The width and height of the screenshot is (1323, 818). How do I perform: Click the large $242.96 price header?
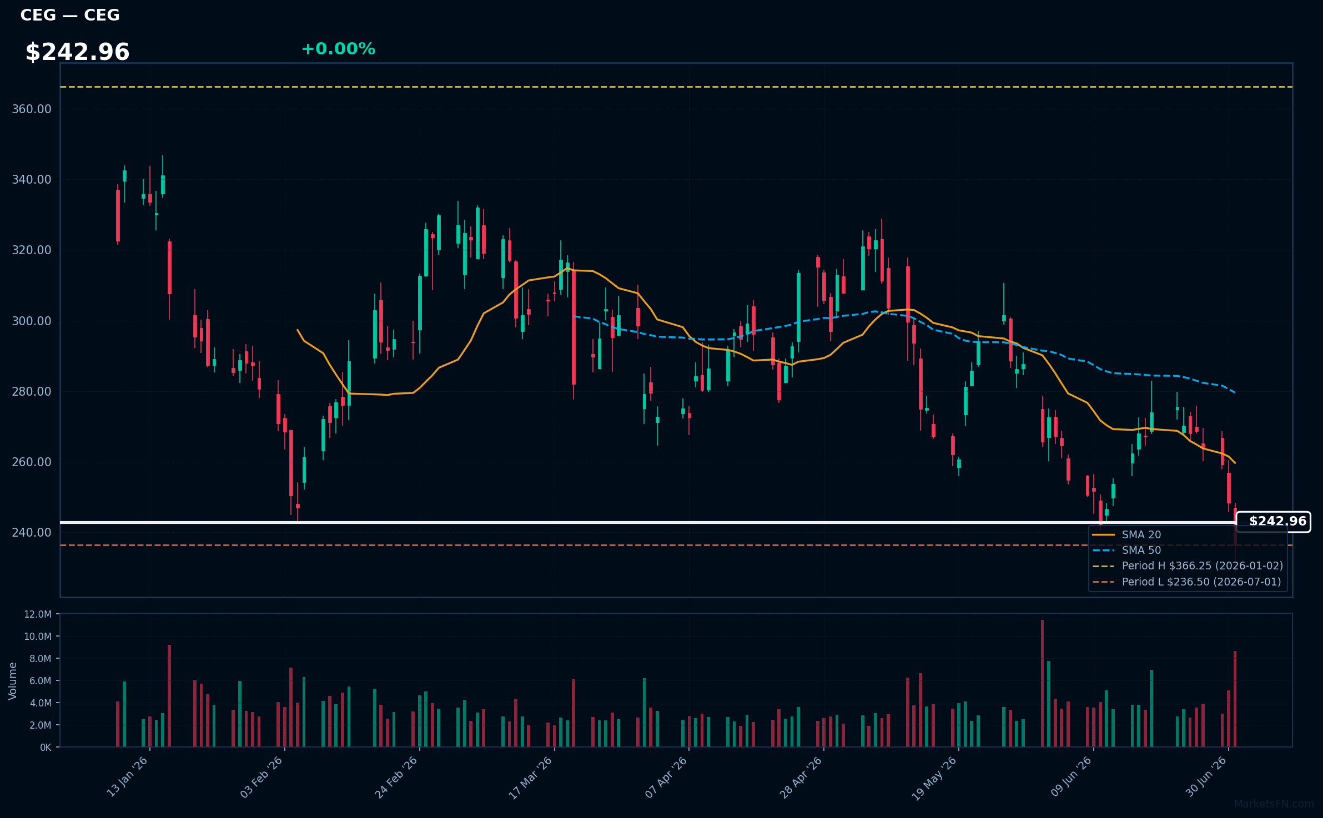tap(77, 52)
